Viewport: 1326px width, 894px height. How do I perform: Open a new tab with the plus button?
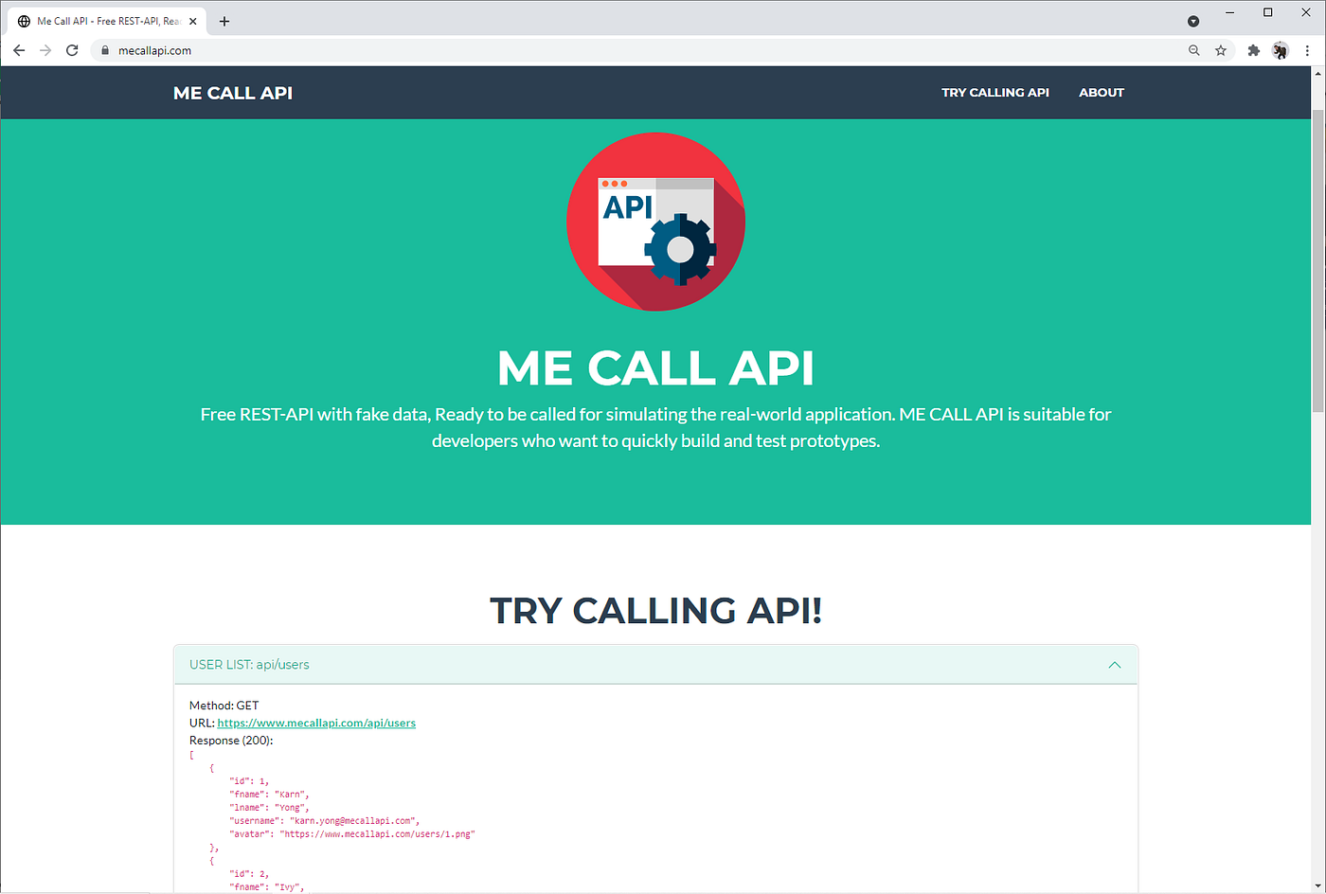[224, 21]
